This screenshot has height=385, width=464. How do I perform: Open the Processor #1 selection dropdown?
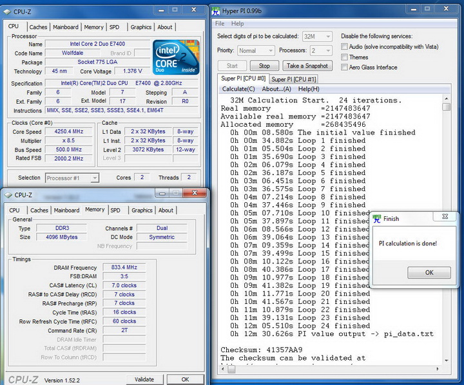point(72,178)
